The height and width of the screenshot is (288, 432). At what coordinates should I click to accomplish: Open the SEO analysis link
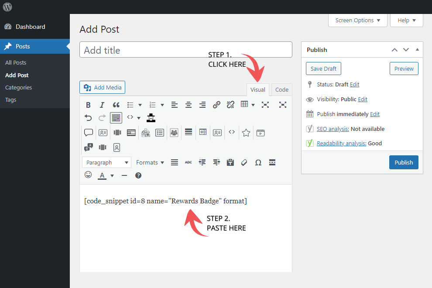click(x=333, y=129)
